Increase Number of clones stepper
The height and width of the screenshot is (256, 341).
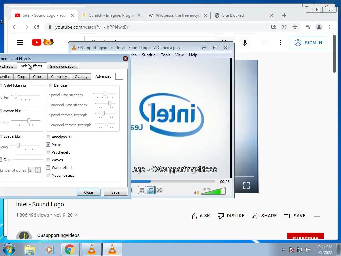coord(38,169)
